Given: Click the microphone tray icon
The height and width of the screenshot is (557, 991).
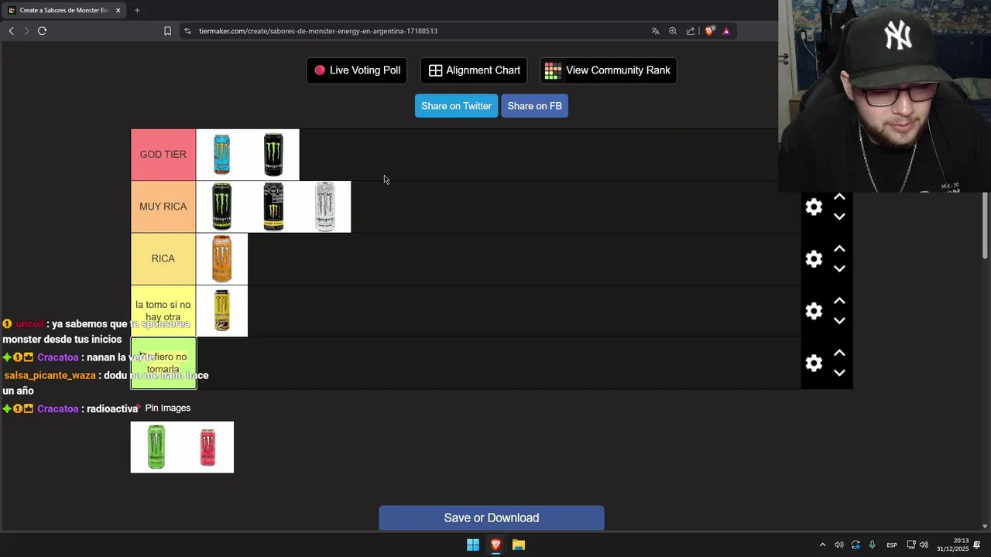Looking at the screenshot, I should (872, 545).
